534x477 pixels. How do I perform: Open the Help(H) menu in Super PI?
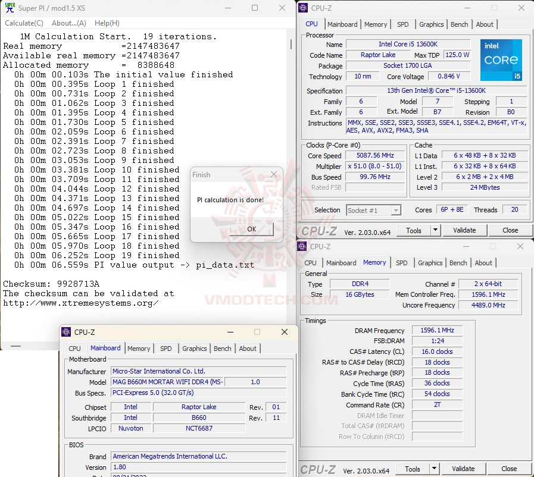107,23
